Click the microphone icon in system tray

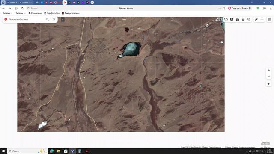(250, 151)
